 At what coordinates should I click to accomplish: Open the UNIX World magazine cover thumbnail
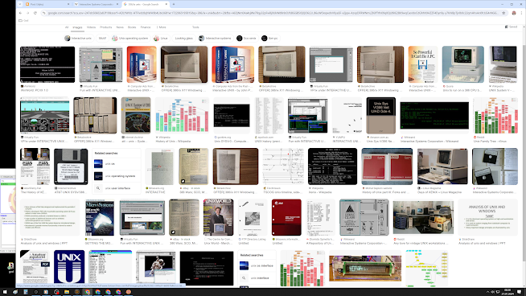click(x=218, y=217)
